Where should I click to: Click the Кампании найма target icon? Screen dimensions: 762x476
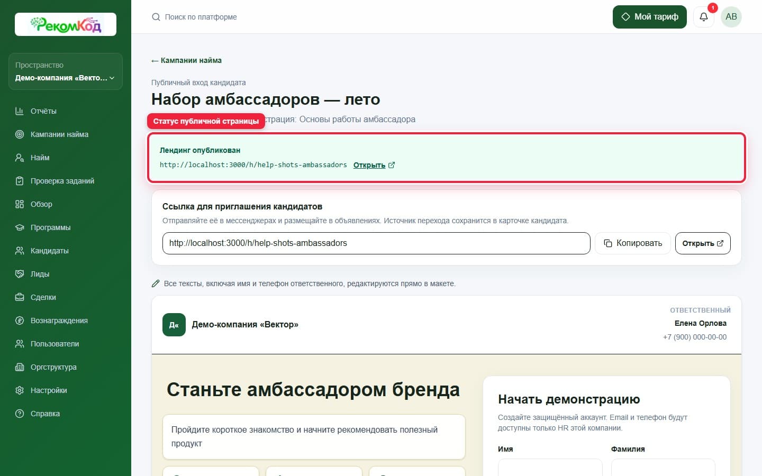coord(20,134)
